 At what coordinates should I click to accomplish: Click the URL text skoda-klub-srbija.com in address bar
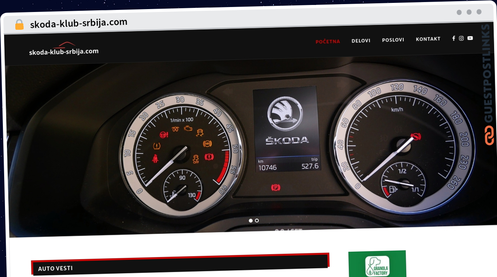pyautogui.click(x=79, y=23)
